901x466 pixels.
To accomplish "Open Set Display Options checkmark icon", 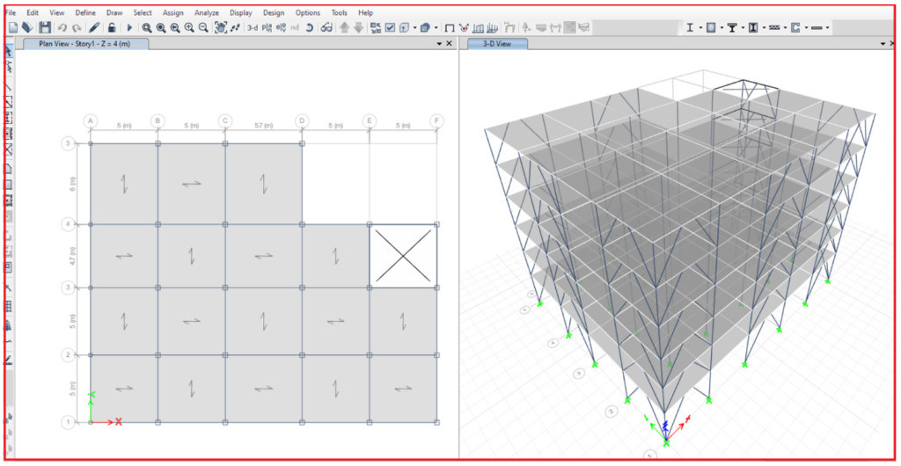I will click(x=390, y=27).
